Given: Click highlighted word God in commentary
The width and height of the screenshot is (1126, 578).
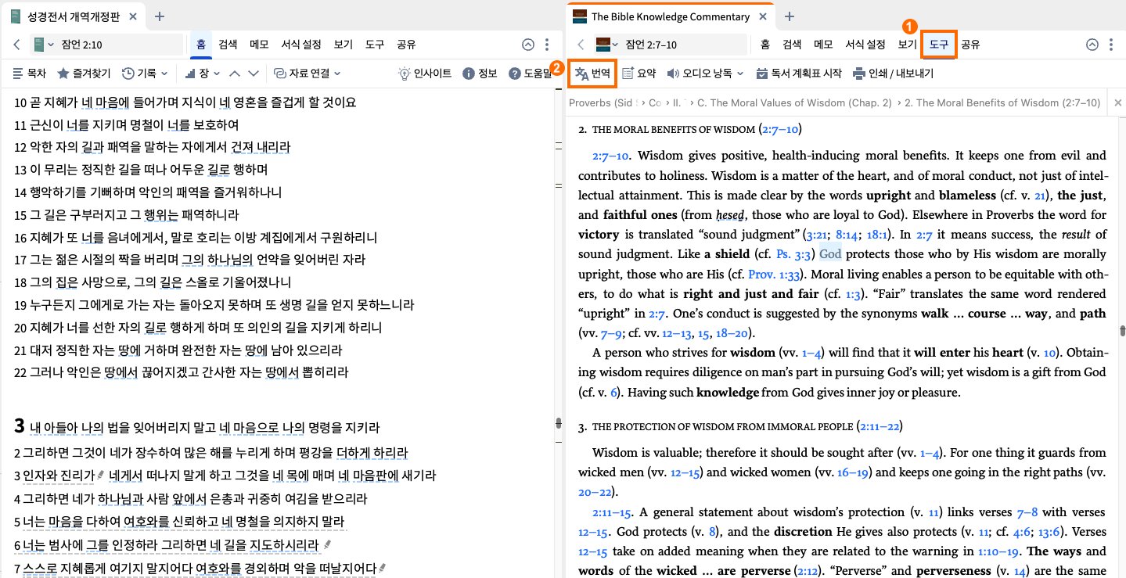Looking at the screenshot, I should (x=830, y=253).
